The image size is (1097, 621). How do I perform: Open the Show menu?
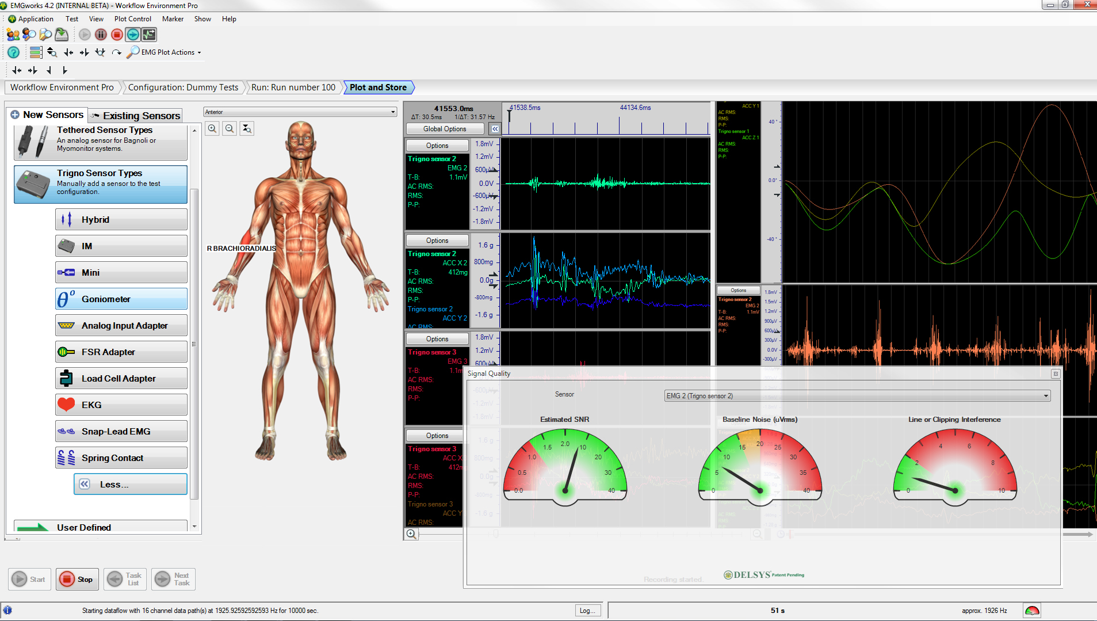tap(202, 19)
